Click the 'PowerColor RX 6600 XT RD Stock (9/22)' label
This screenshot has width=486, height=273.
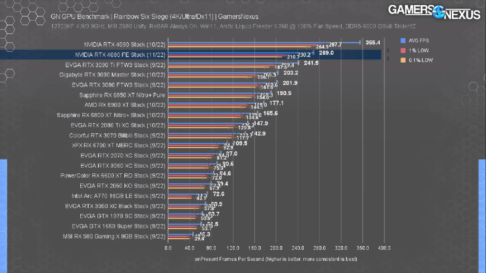(x=113, y=176)
